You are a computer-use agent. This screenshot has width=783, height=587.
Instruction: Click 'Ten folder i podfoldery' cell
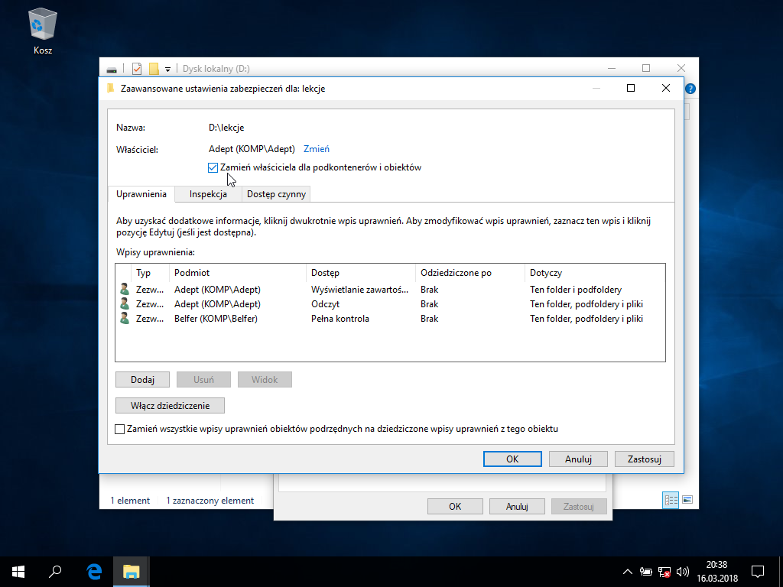(576, 290)
